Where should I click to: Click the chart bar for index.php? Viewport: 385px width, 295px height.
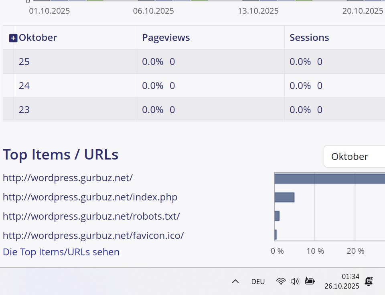pyautogui.click(x=284, y=197)
